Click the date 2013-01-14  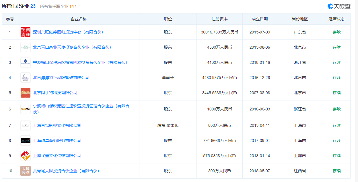pos(260,156)
